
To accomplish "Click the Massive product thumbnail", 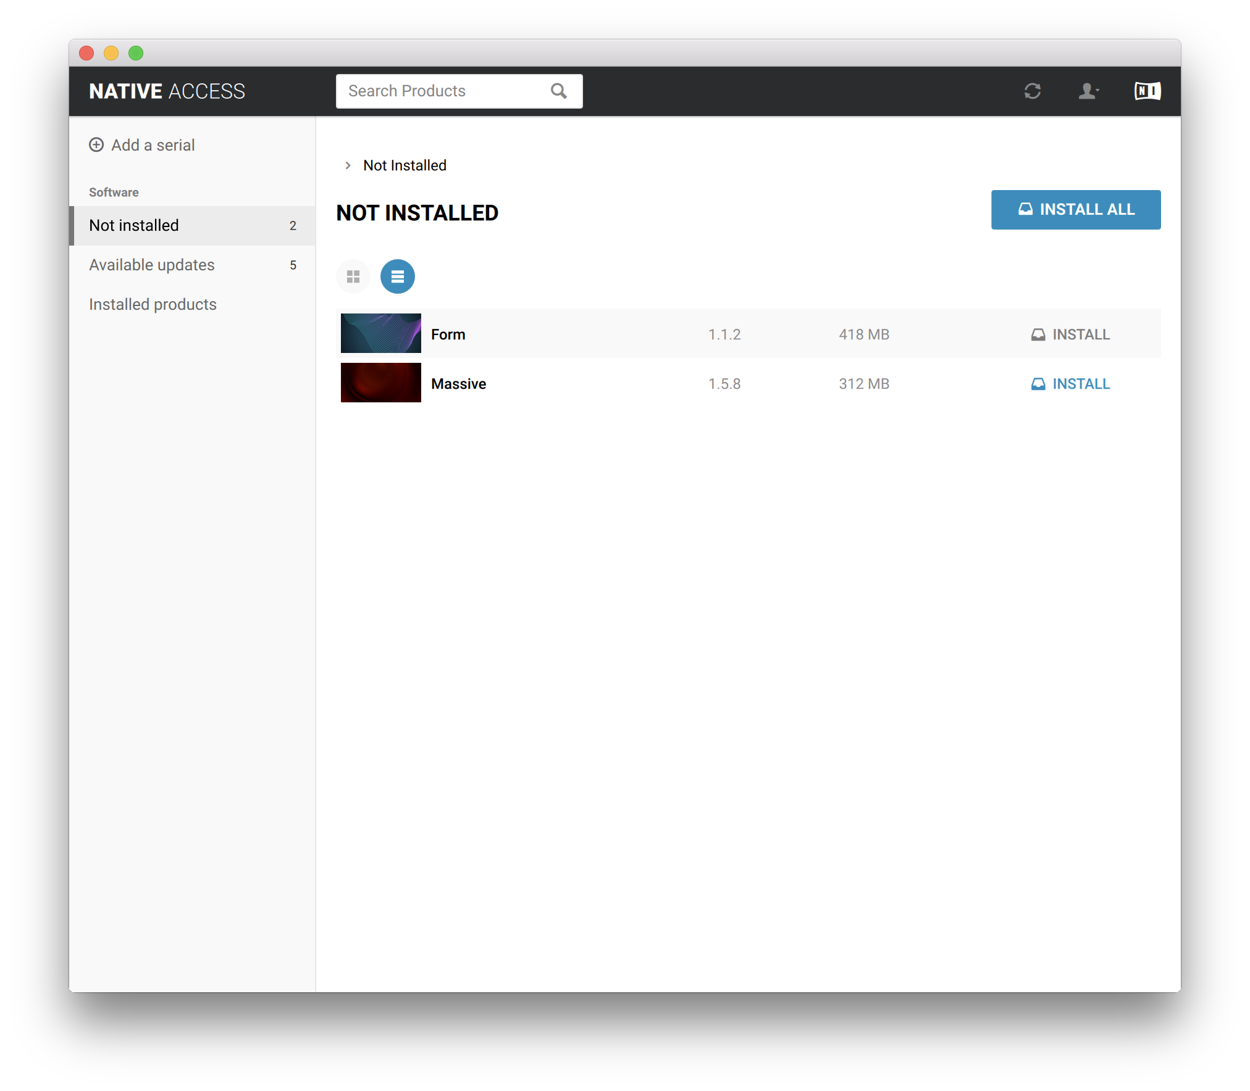I will [x=380, y=383].
